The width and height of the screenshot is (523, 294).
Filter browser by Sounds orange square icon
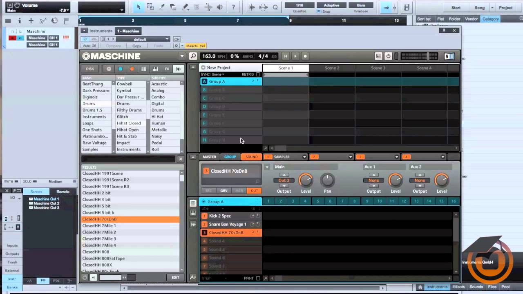point(132,69)
